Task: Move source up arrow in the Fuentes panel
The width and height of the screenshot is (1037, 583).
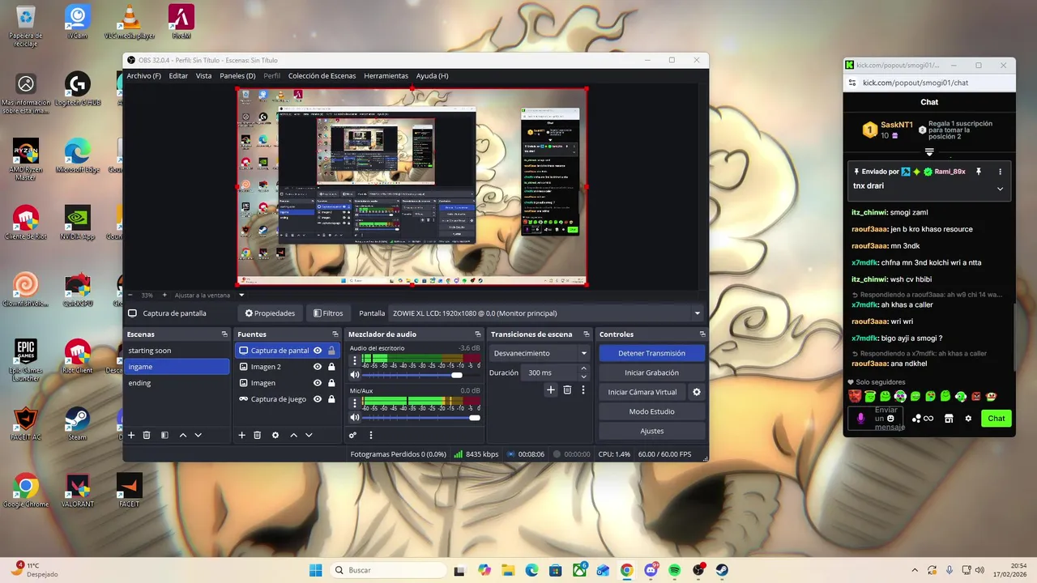Action: pos(293,435)
